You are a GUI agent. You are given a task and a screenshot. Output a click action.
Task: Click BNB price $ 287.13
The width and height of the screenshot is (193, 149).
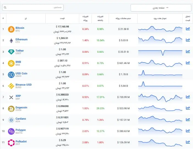click(62, 61)
